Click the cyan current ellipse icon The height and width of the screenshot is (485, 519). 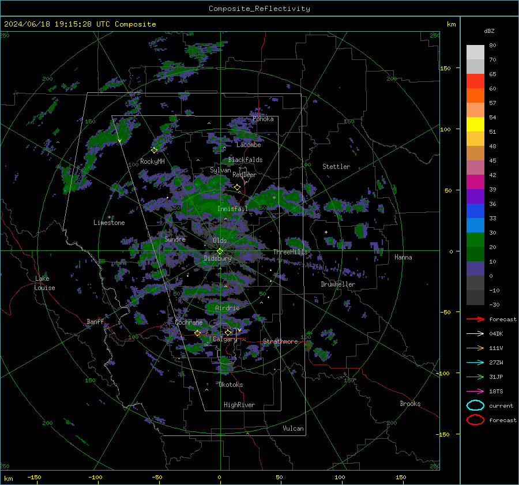click(x=475, y=405)
